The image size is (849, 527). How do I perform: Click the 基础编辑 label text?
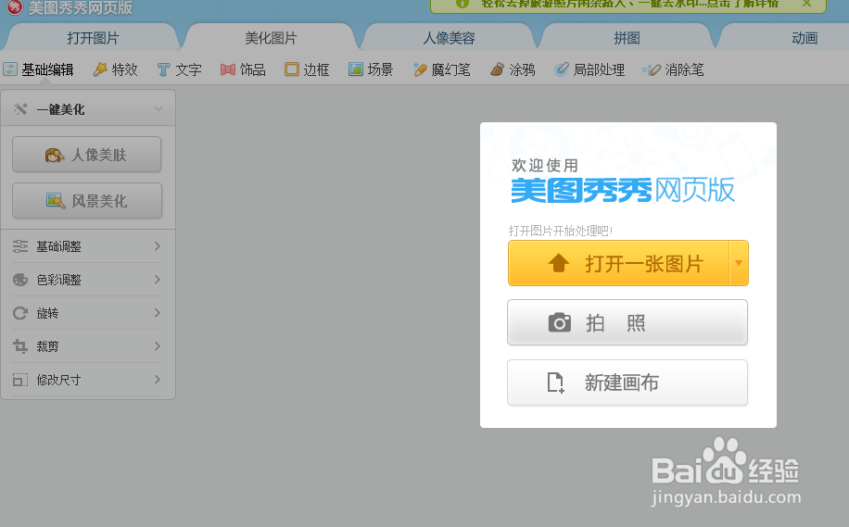coord(47,69)
